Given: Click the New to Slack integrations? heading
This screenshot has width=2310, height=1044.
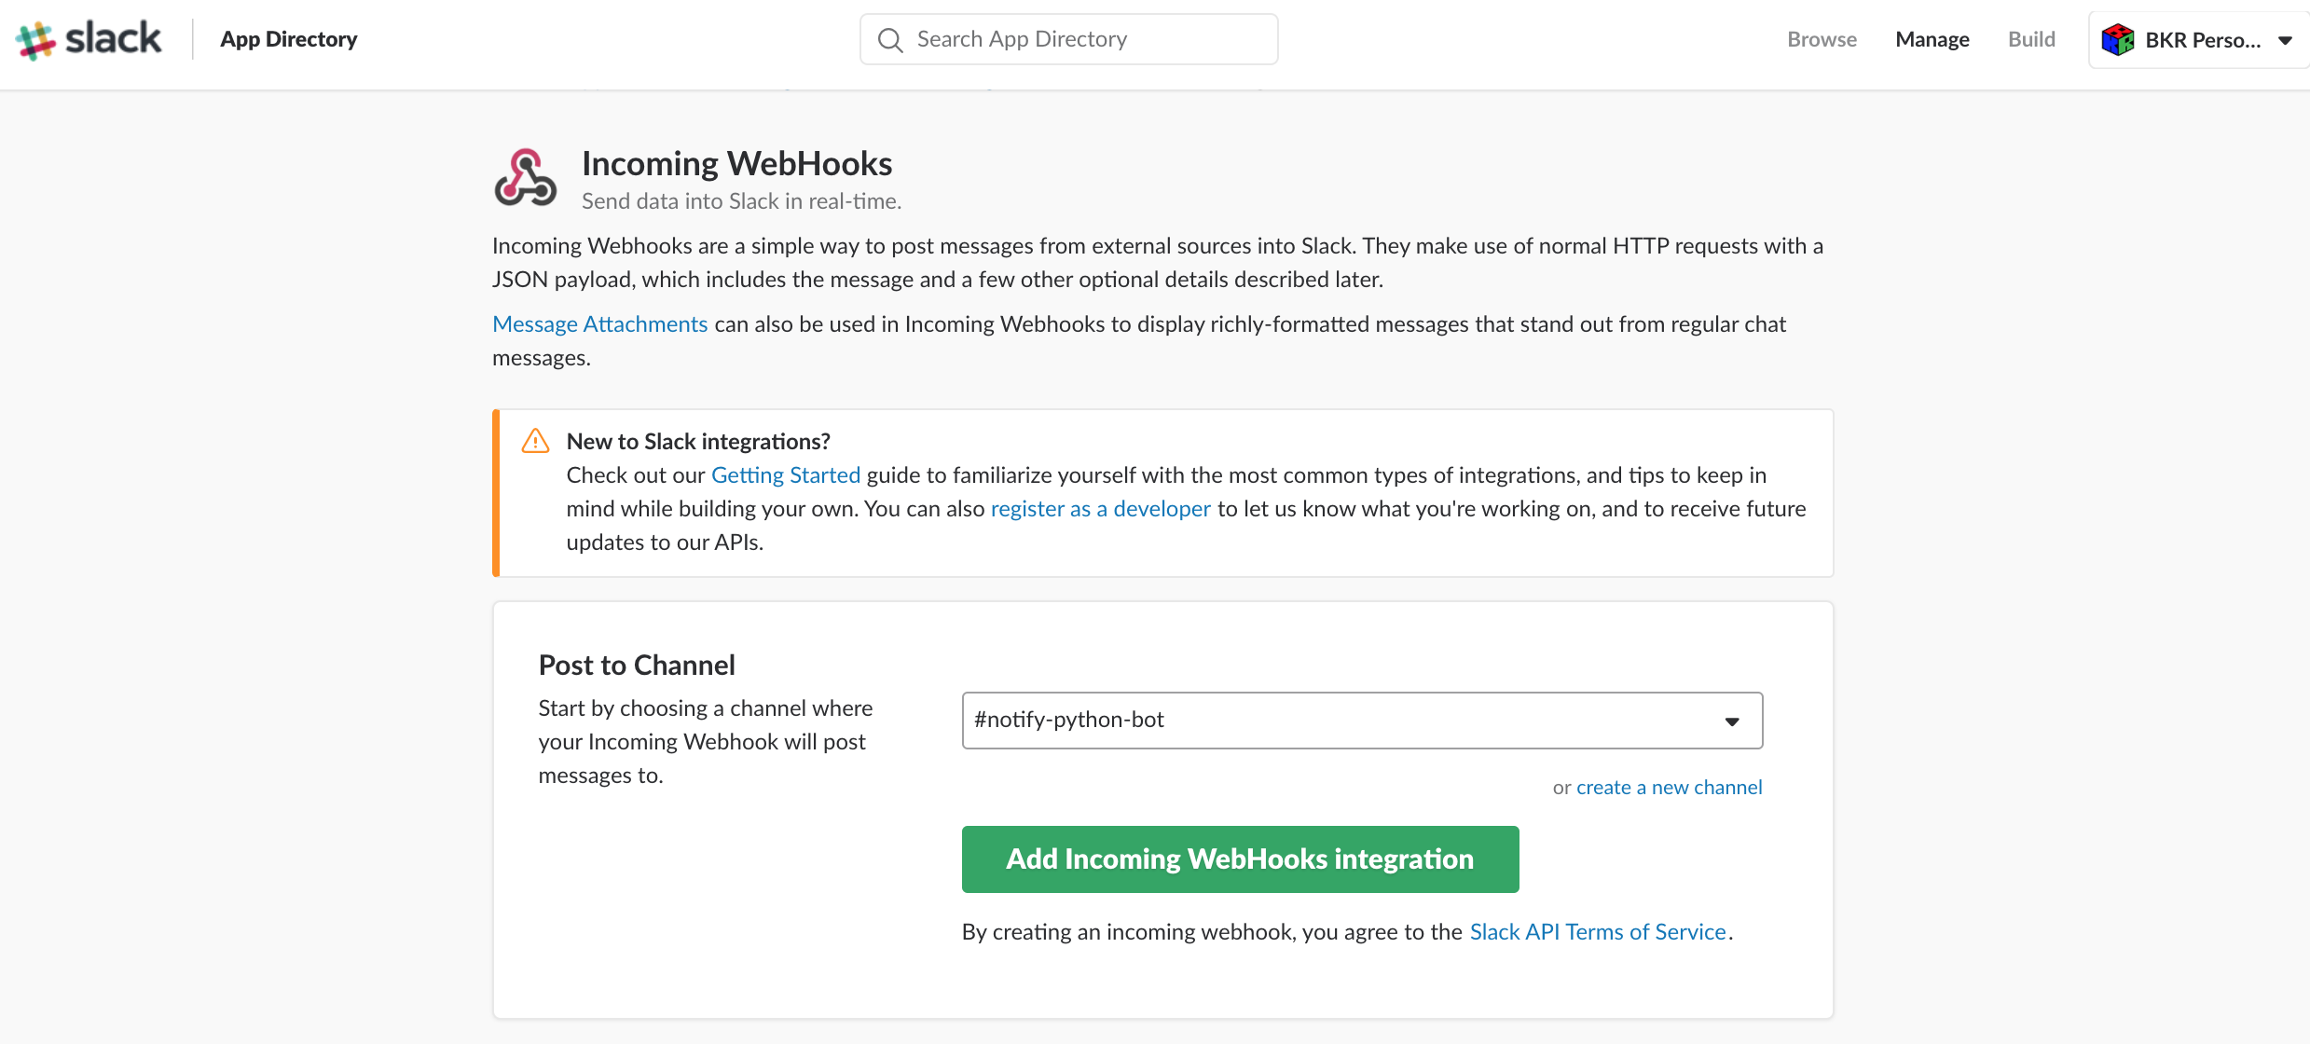Looking at the screenshot, I should point(698,442).
